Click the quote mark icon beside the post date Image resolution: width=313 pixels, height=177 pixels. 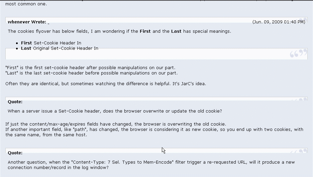click(303, 20)
